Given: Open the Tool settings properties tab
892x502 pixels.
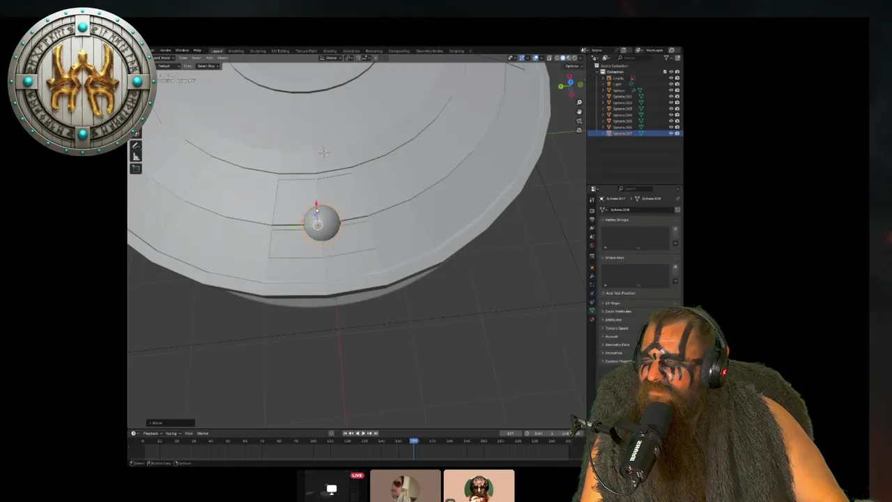Looking at the screenshot, I should (x=592, y=199).
